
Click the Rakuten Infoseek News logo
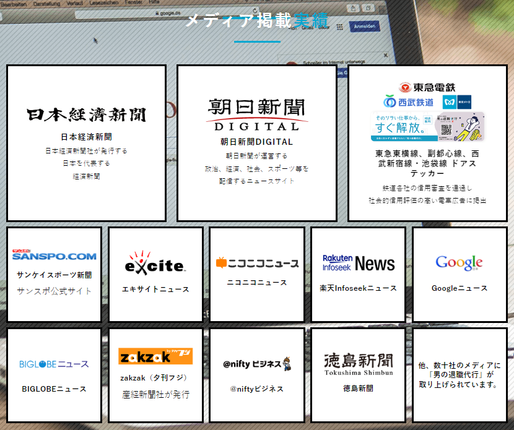359,264
